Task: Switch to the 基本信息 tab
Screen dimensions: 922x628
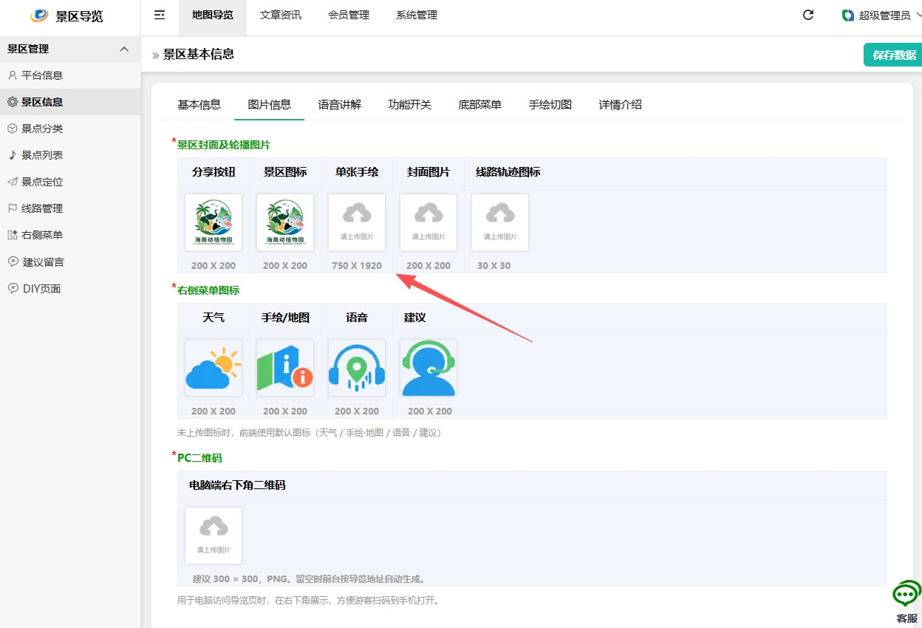Action: 199,104
